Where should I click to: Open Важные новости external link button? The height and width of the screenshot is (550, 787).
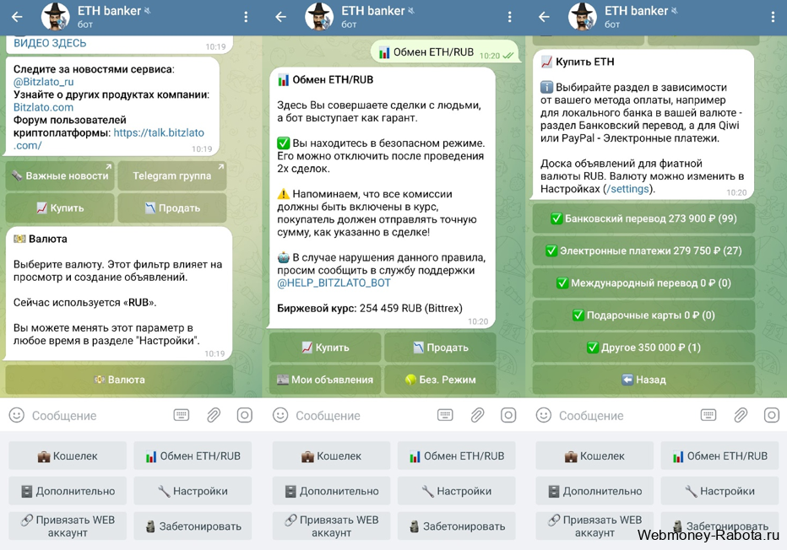60,175
